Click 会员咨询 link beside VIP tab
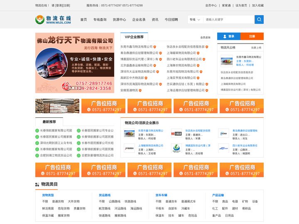 click(205, 37)
